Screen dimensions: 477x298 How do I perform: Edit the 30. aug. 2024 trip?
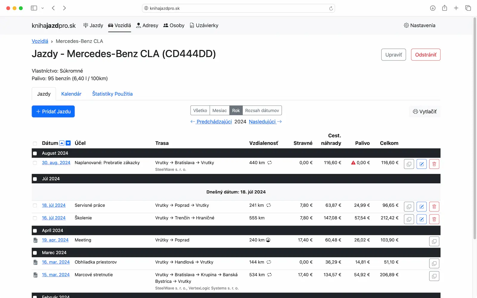click(422, 164)
